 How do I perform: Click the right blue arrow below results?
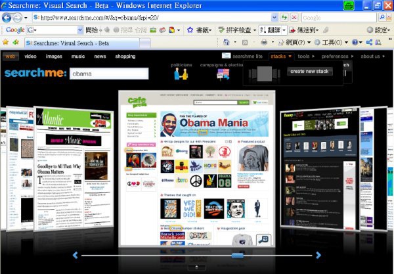tap(318, 255)
